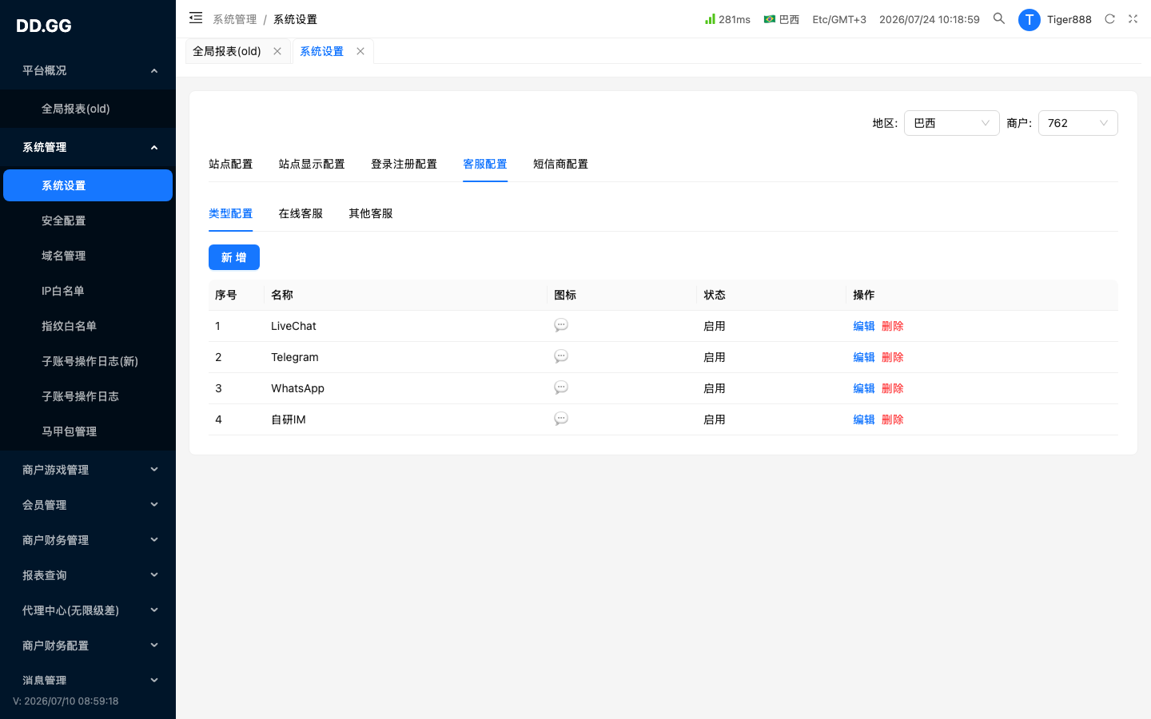Collapse the 平台概况 sidebar group

pyautogui.click(x=88, y=70)
